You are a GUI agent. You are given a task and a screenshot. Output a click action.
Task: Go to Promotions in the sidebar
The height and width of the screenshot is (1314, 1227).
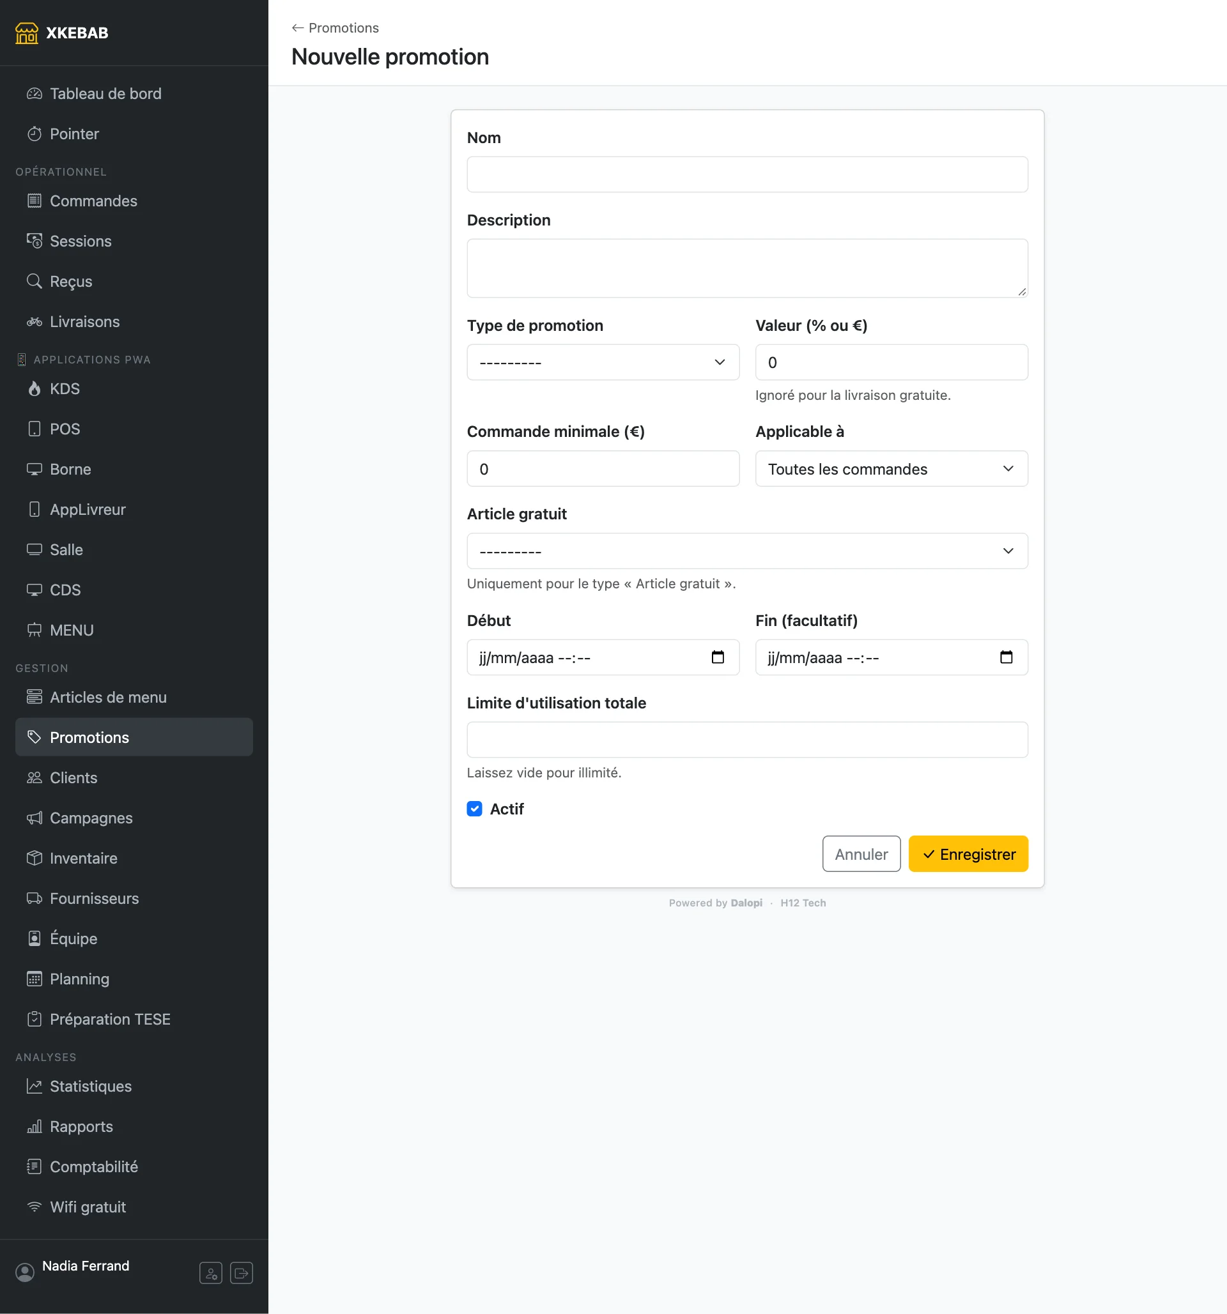point(134,737)
